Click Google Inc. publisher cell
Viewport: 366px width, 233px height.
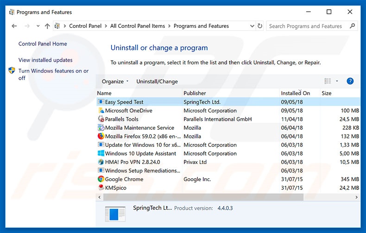coord(197,179)
